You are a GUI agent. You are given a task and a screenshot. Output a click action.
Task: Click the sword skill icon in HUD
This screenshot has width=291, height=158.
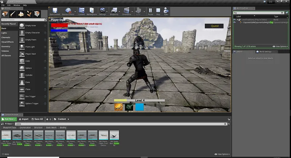[119, 107]
